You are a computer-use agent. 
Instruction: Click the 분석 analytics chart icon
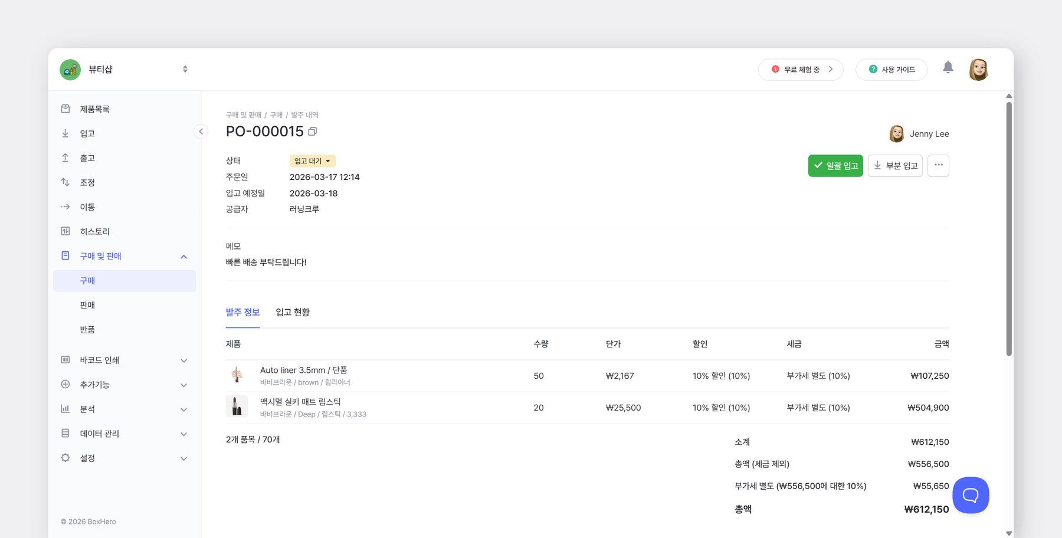[x=65, y=408]
